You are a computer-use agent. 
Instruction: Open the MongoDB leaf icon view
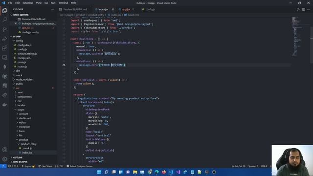coord(4,67)
